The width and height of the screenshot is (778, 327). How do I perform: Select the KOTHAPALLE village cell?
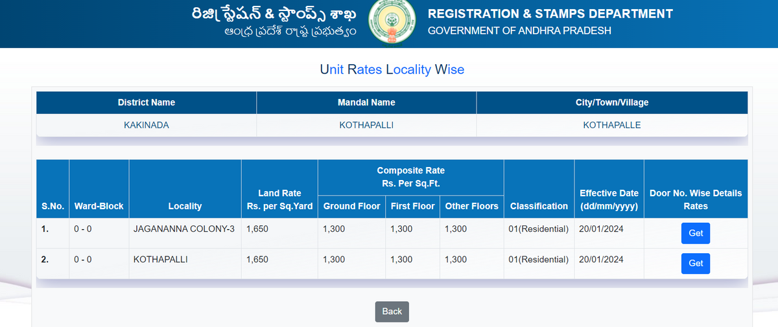pos(611,125)
